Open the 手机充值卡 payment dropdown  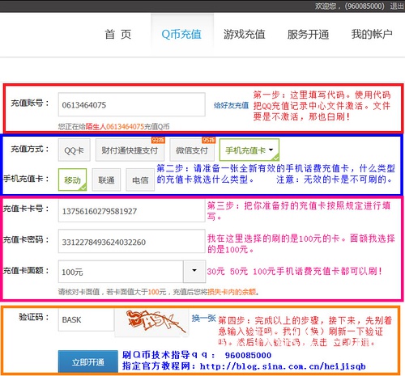point(249,150)
